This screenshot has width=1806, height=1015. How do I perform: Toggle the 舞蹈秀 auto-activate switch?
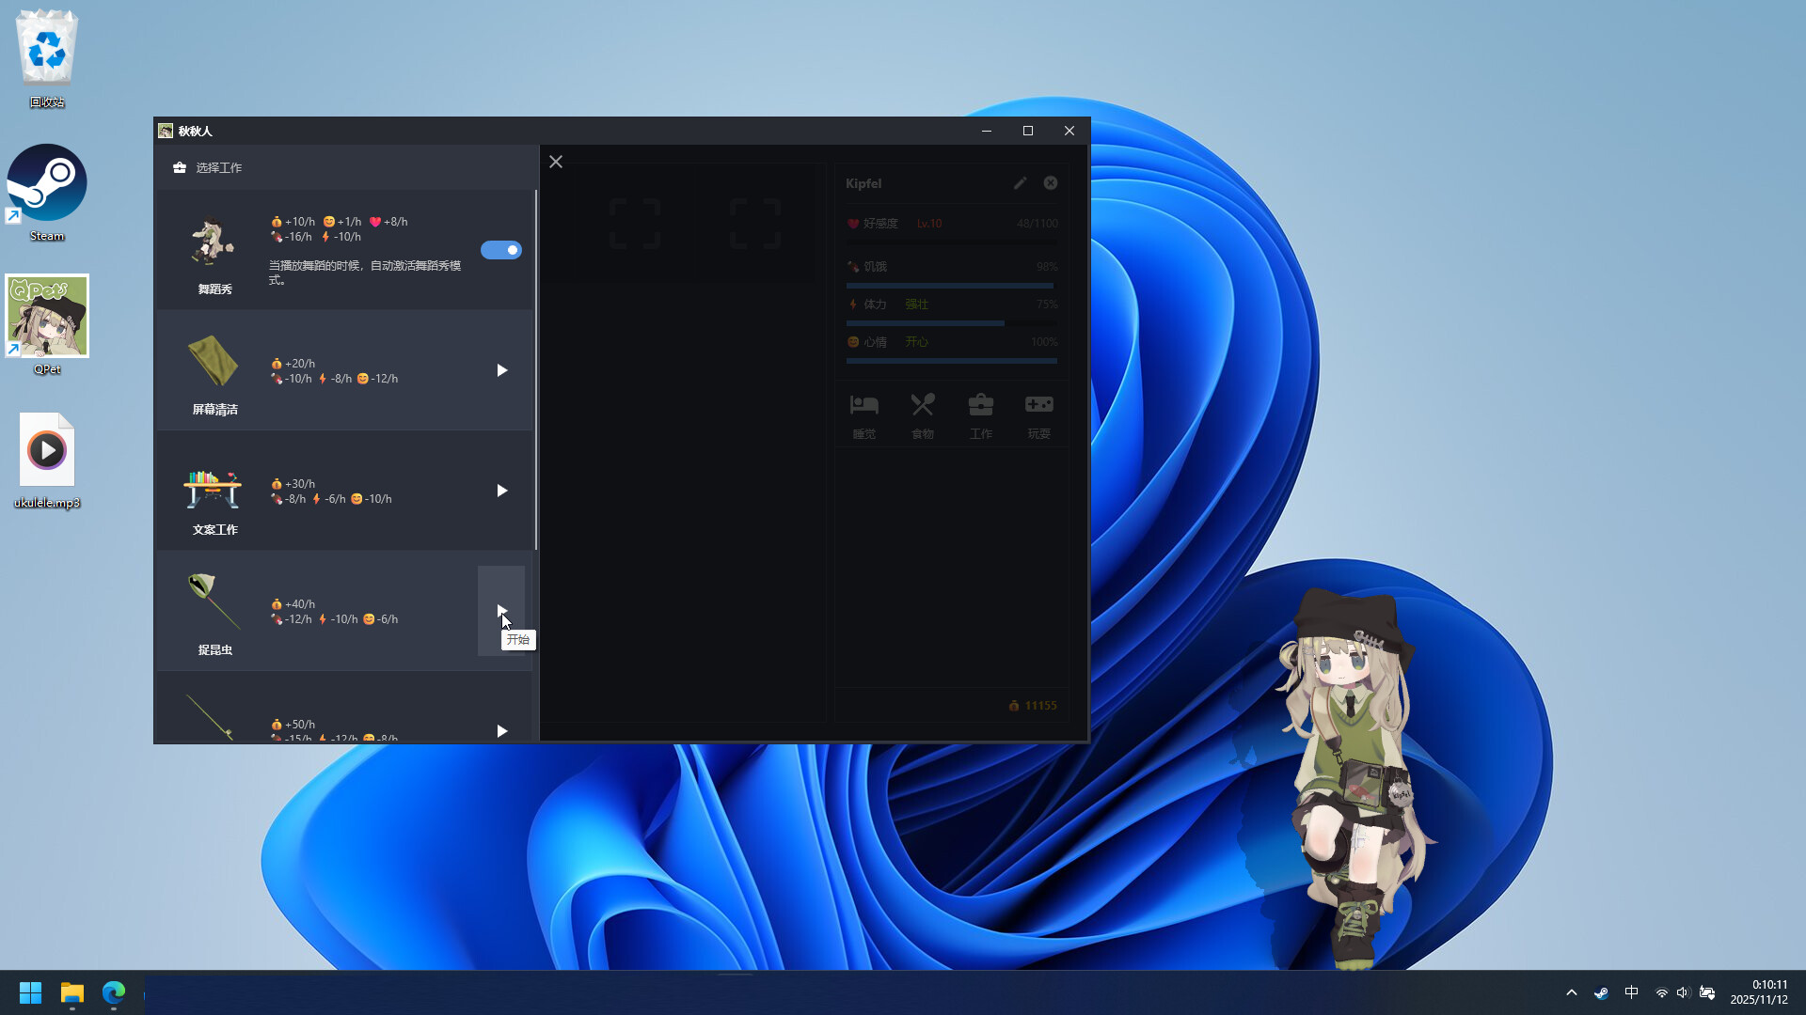tap(501, 249)
